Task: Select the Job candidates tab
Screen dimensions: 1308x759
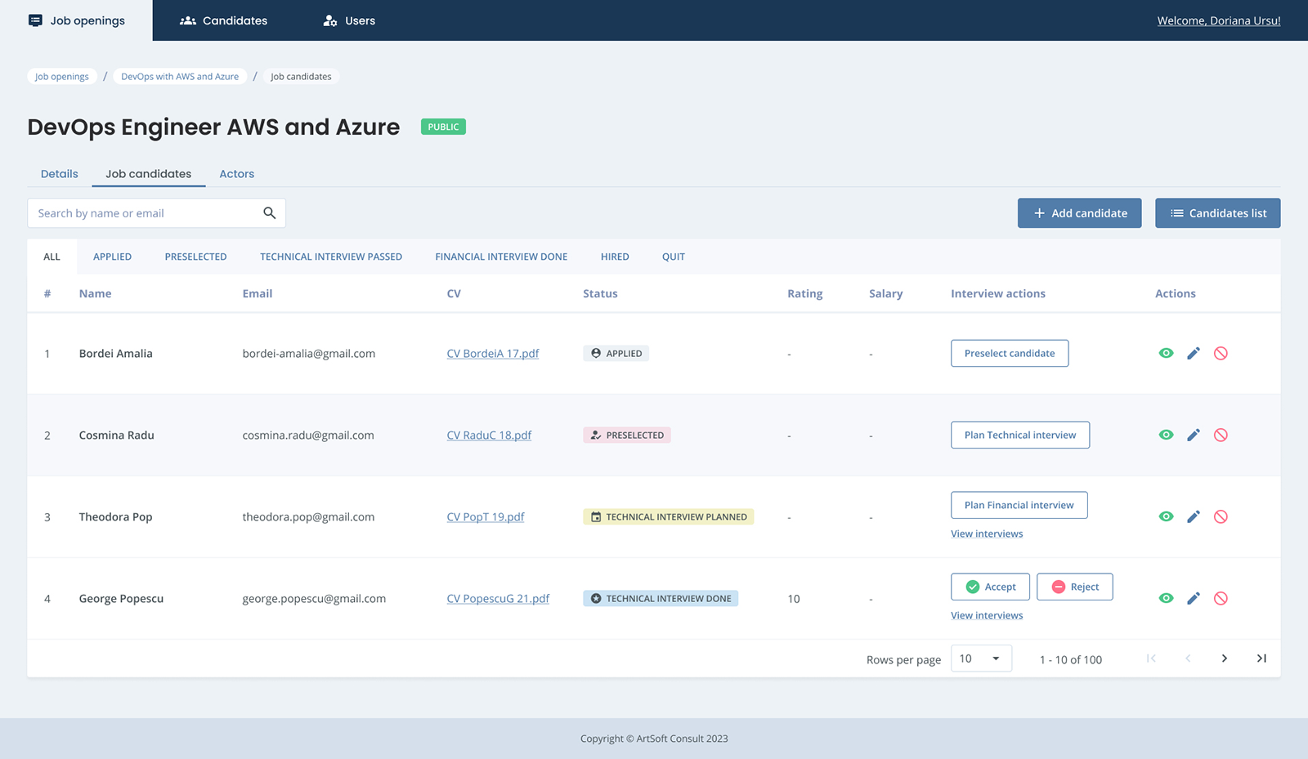Action: click(x=149, y=174)
